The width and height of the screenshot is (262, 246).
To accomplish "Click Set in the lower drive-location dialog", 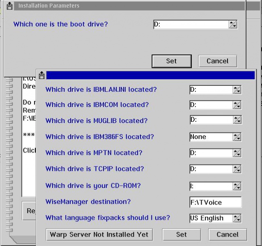I will tap(182, 235).
